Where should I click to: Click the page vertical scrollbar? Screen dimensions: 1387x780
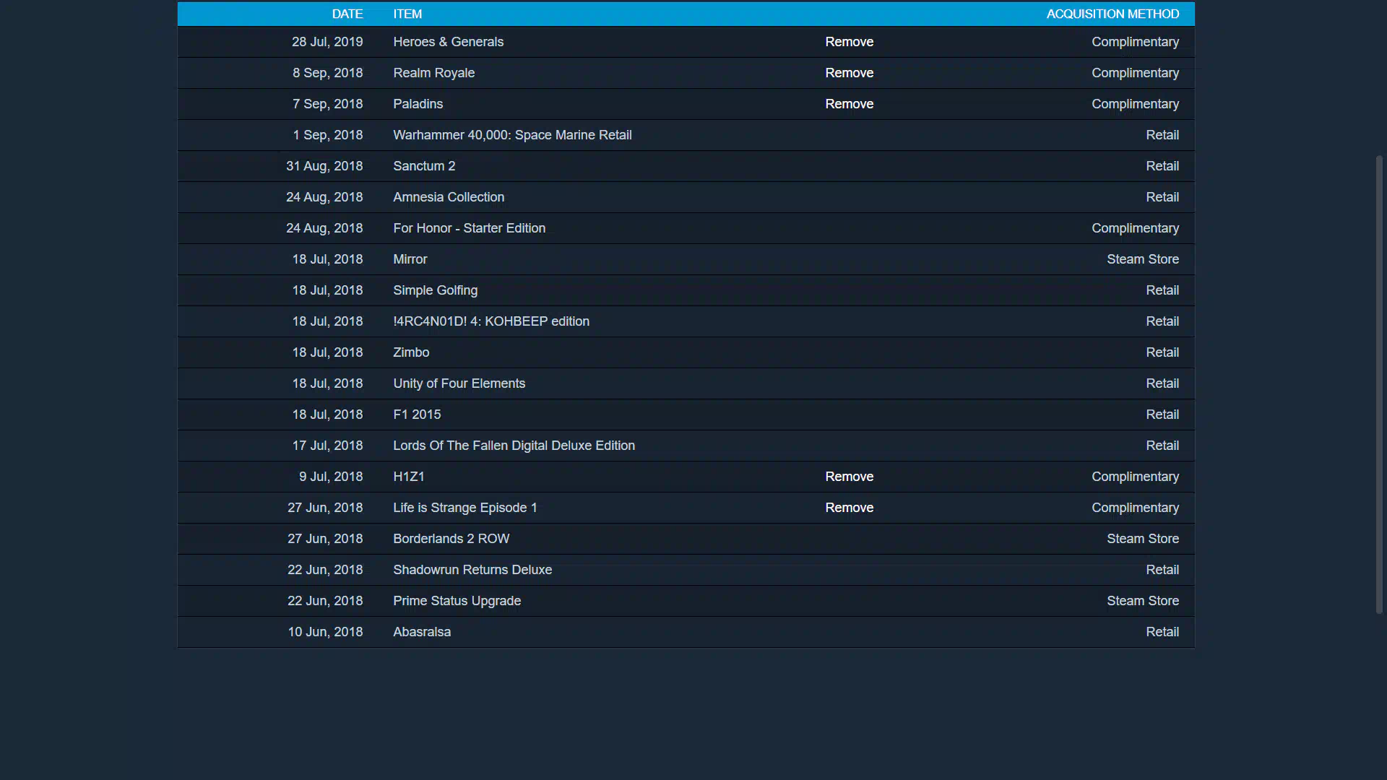pyautogui.click(x=1379, y=384)
